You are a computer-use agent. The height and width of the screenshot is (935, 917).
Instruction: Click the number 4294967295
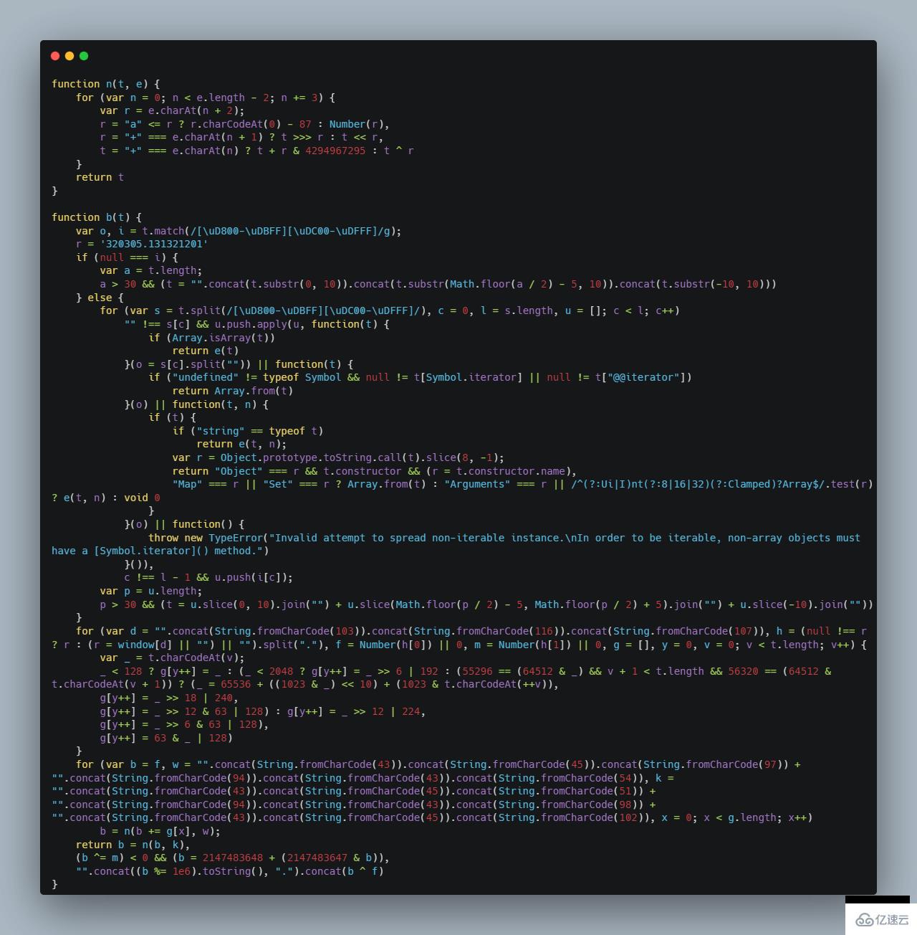point(335,151)
